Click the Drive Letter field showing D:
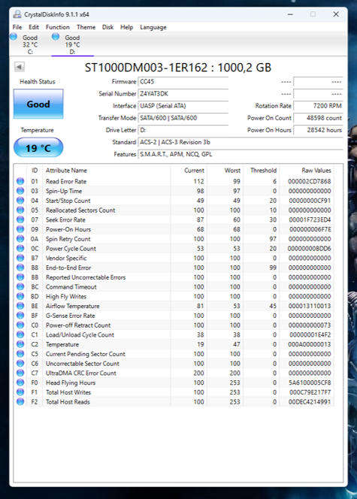Image resolution: width=357 pixels, height=499 pixels. (183, 130)
